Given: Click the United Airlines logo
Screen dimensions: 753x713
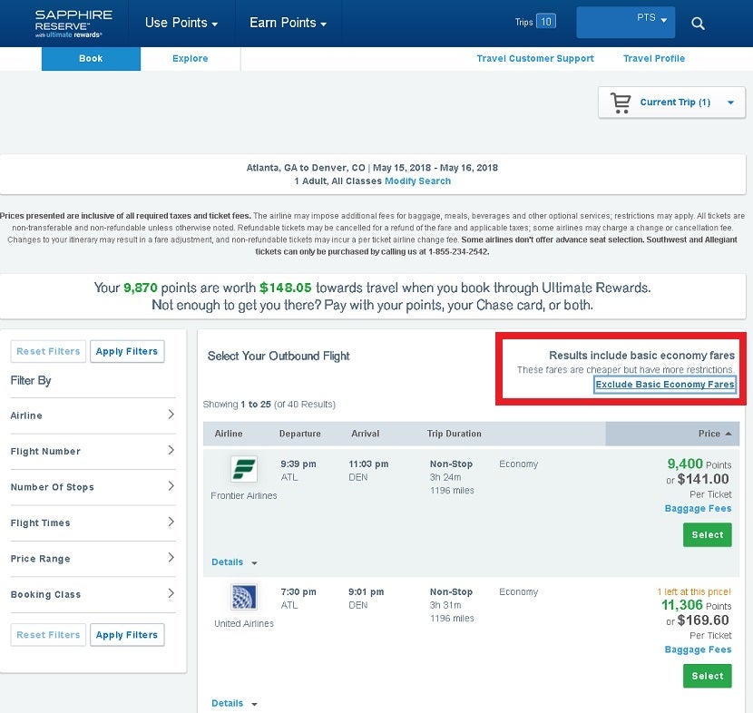Looking at the screenshot, I should 244,597.
